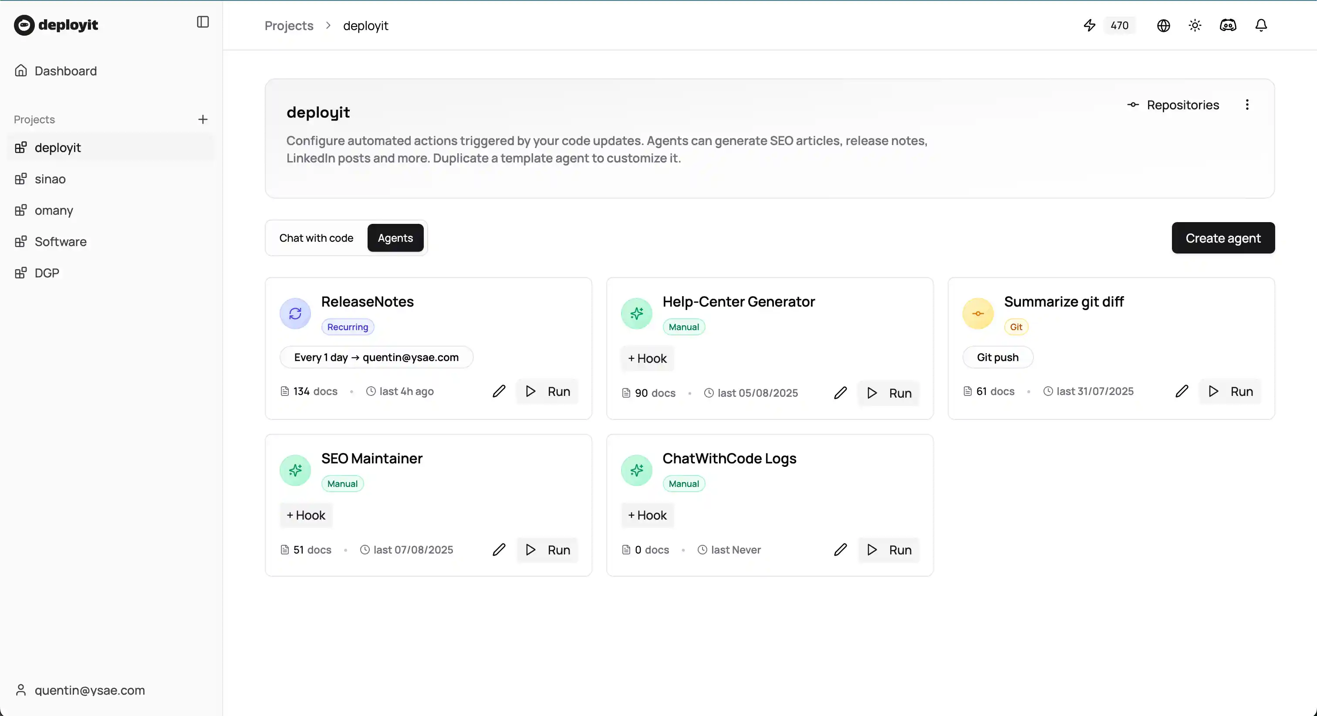Screen dimensions: 1317x716
Task: Switch to the Chat with code tab
Action: [316, 237]
